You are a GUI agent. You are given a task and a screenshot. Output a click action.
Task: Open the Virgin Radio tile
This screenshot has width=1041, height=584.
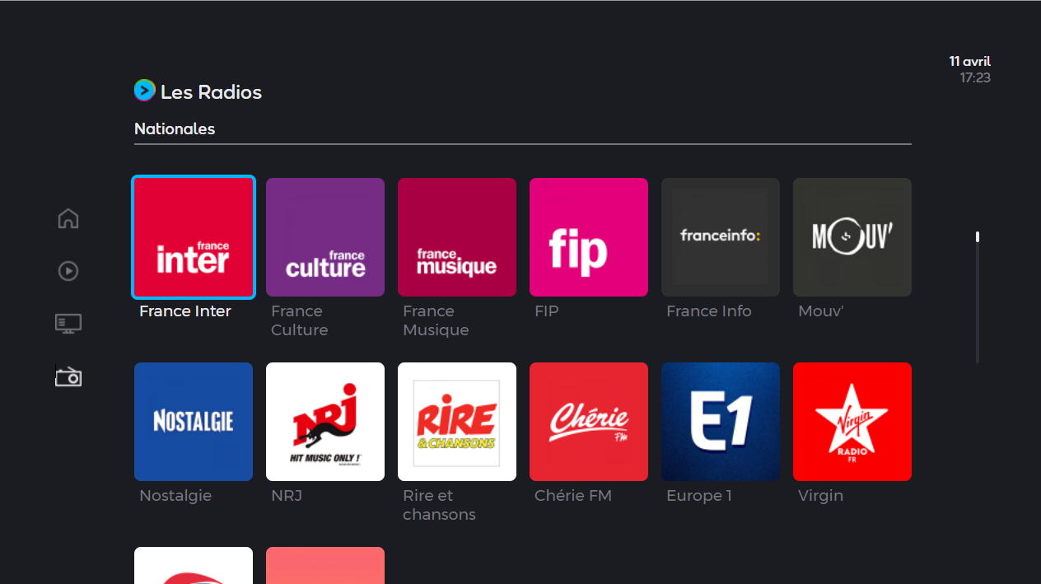852,422
